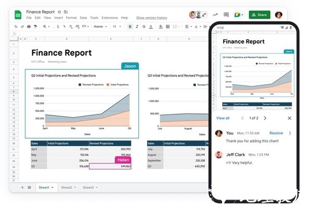This screenshot has width=312, height=208.
Task: Click Jeff Clark's avatar in comments
Action: tap(219, 154)
